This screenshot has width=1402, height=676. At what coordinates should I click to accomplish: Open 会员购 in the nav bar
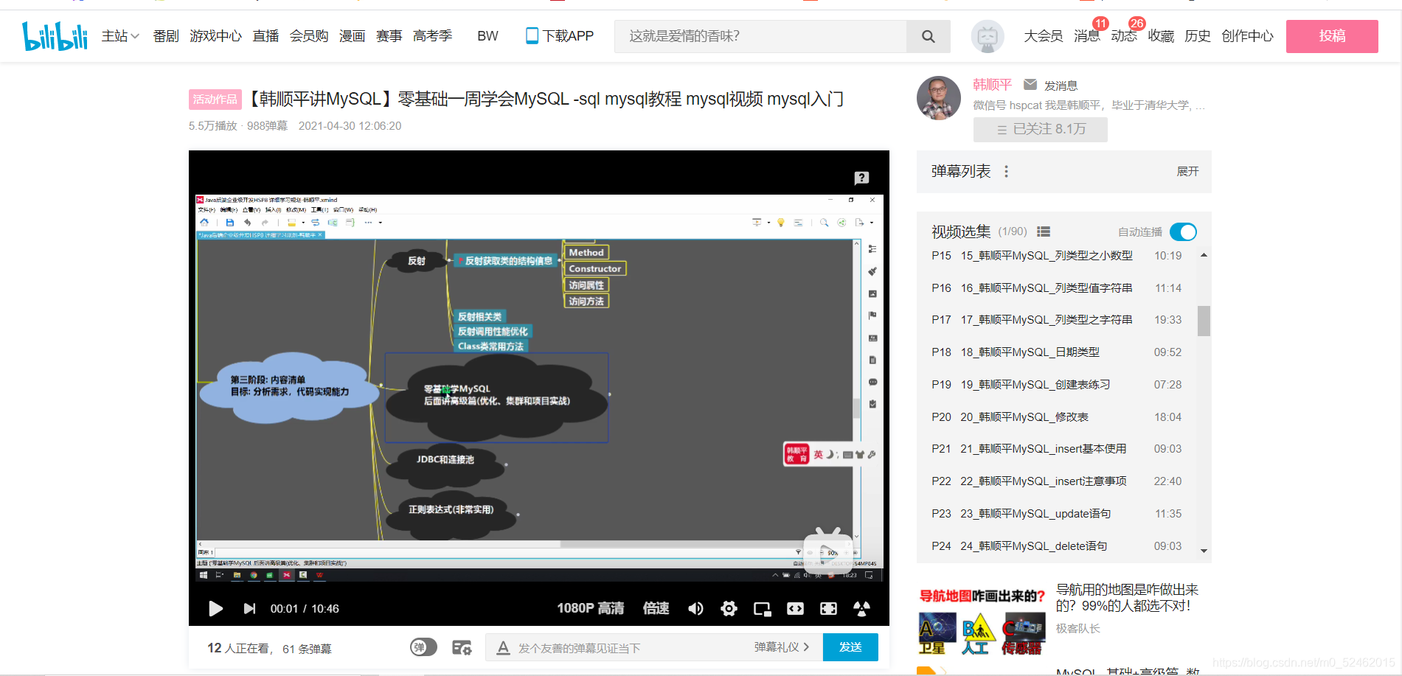309,36
